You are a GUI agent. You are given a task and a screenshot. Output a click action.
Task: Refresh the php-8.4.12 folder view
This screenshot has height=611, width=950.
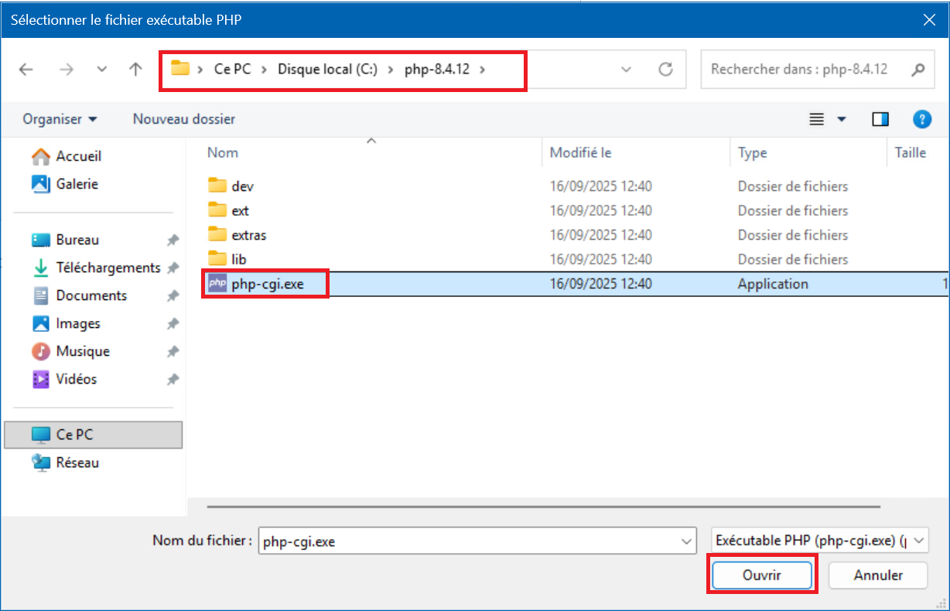tap(665, 70)
